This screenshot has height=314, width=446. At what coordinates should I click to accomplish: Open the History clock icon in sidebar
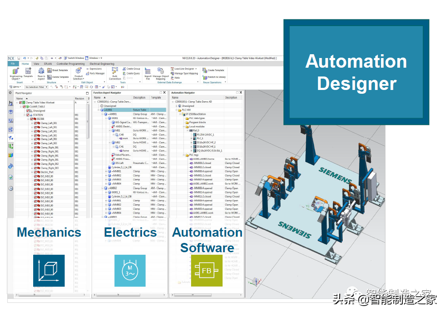[10, 188]
